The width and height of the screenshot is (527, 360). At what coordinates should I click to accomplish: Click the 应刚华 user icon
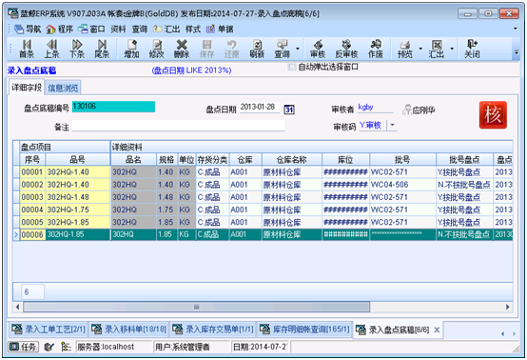point(407,110)
